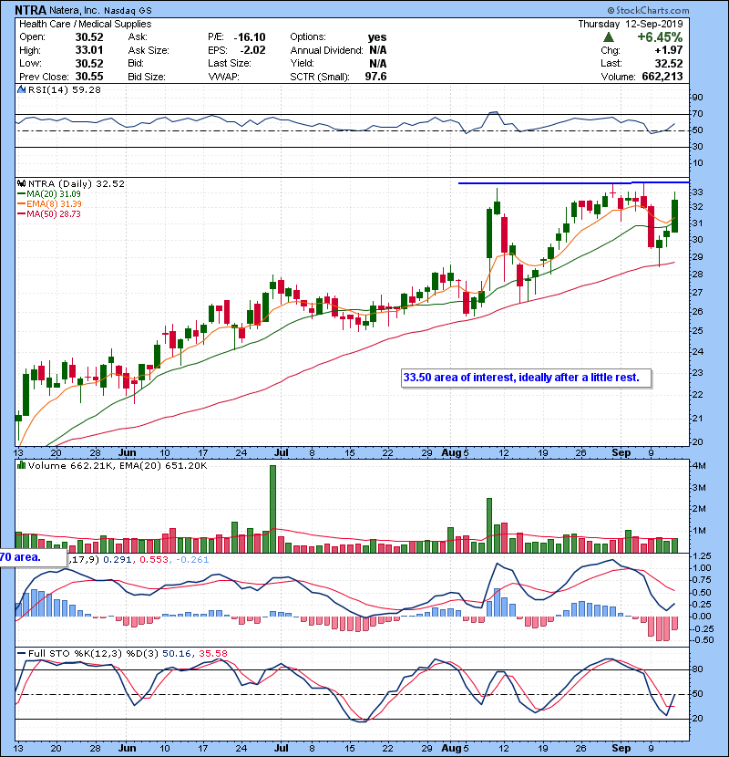
Task: Click the 4M label on volume axis
Action: pos(699,466)
